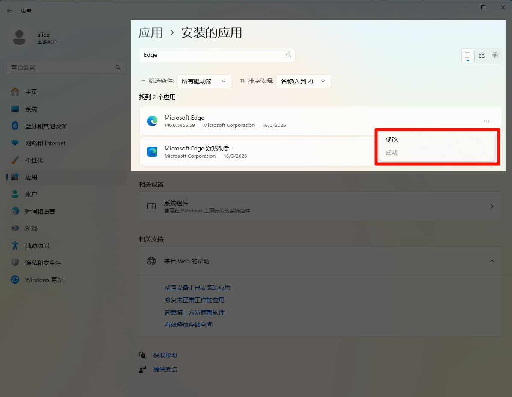The image size is (512, 397).
Task: Click the Microsoft Edge app icon
Action: click(152, 121)
